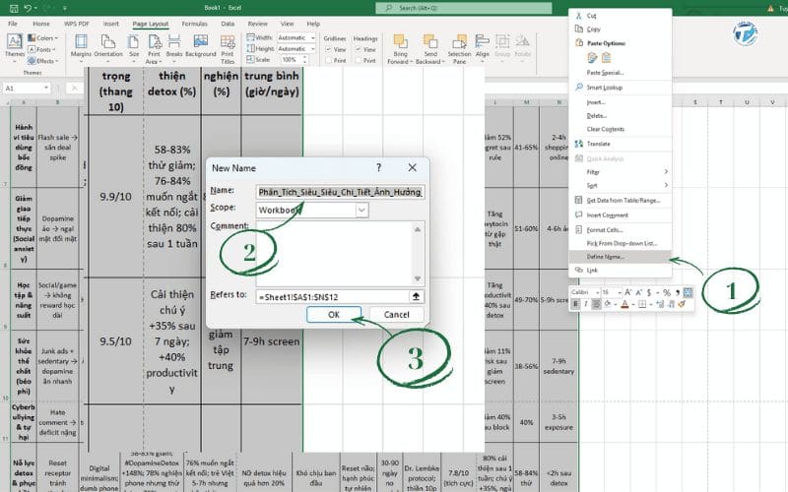Click Cancel in the New Name dialog
This screenshot has width=788, height=492.
click(x=397, y=314)
